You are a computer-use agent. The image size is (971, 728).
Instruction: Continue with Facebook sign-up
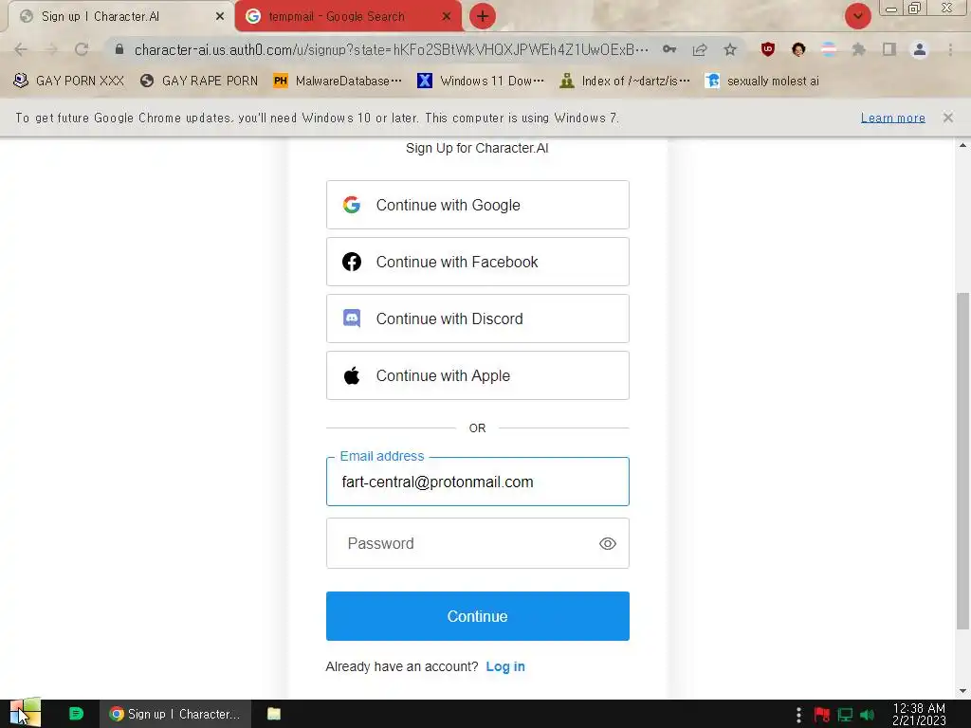coord(478,262)
